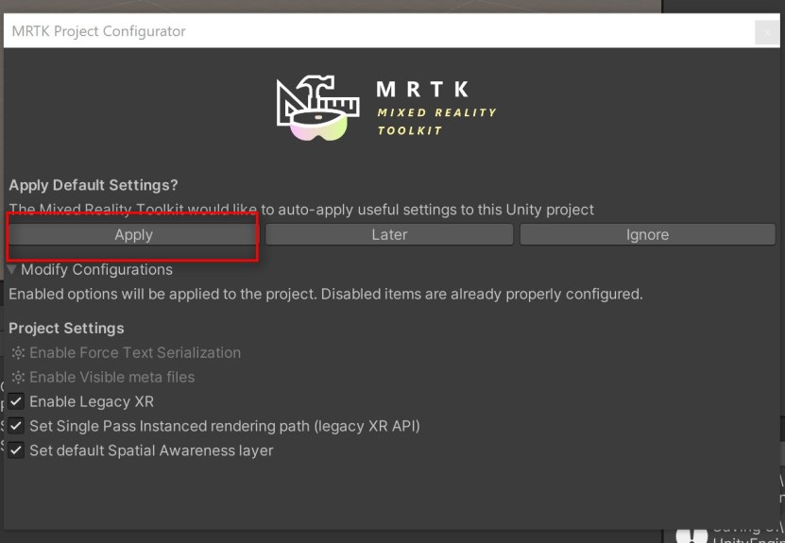
Task: Click gear icon beside Enable Force Text Serialization
Action: click(x=18, y=353)
